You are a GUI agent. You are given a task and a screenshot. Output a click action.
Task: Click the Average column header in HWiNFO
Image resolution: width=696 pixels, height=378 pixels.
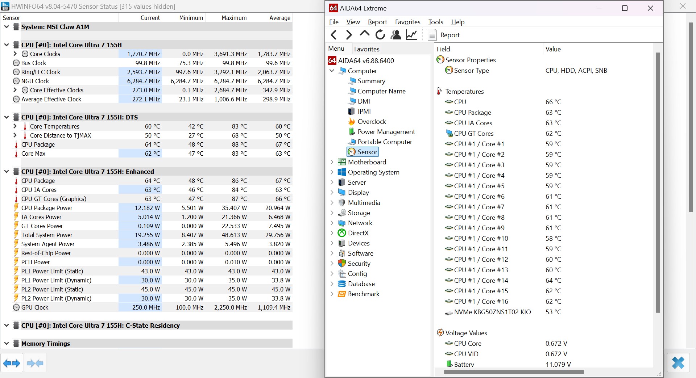[x=271, y=18]
